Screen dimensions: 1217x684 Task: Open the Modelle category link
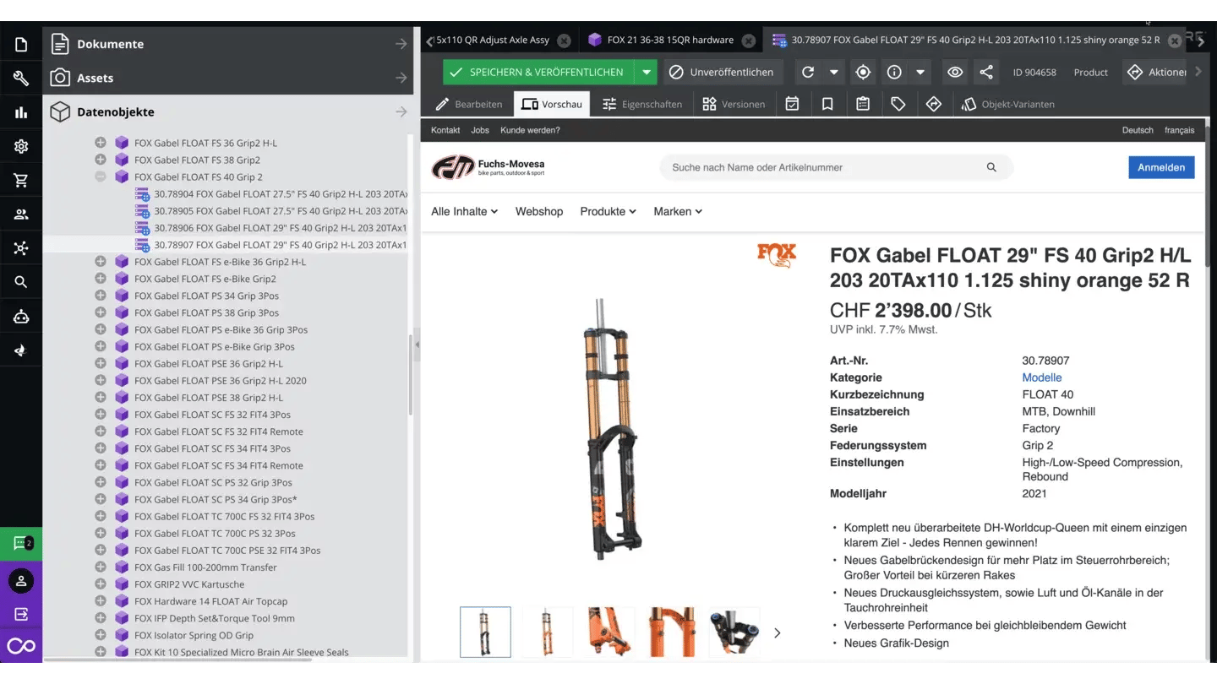coord(1041,377)
